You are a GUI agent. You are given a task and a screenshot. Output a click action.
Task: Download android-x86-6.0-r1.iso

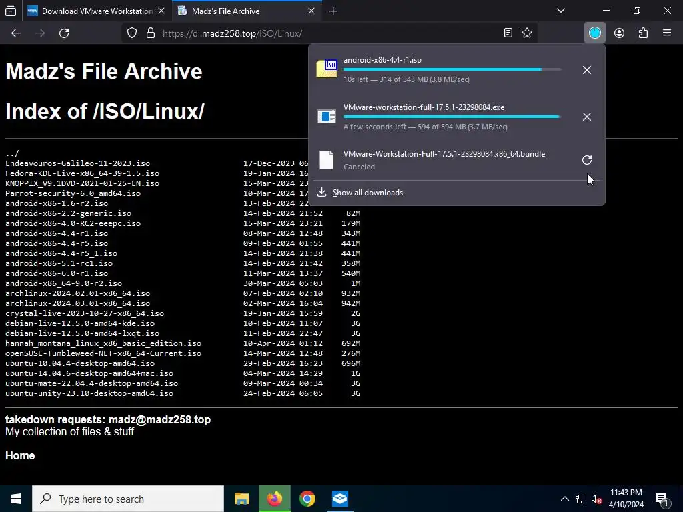coord(57,273)
